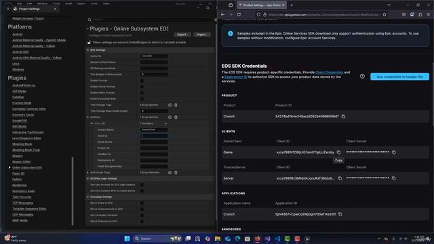Screen dimensions: 434x244
Task: Collapse the Crossplay Settings section
Action: tap(87, 197)
